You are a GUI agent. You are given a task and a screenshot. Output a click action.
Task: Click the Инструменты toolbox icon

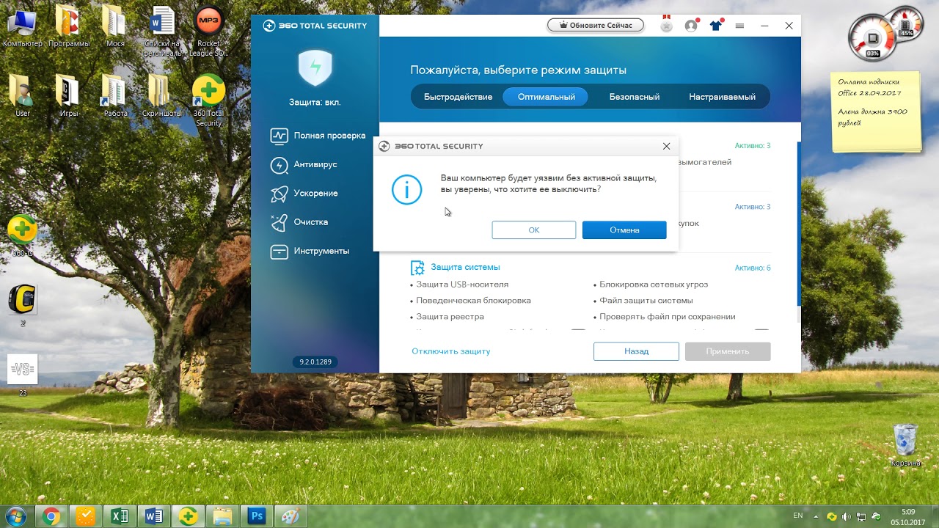coord(279,252)
